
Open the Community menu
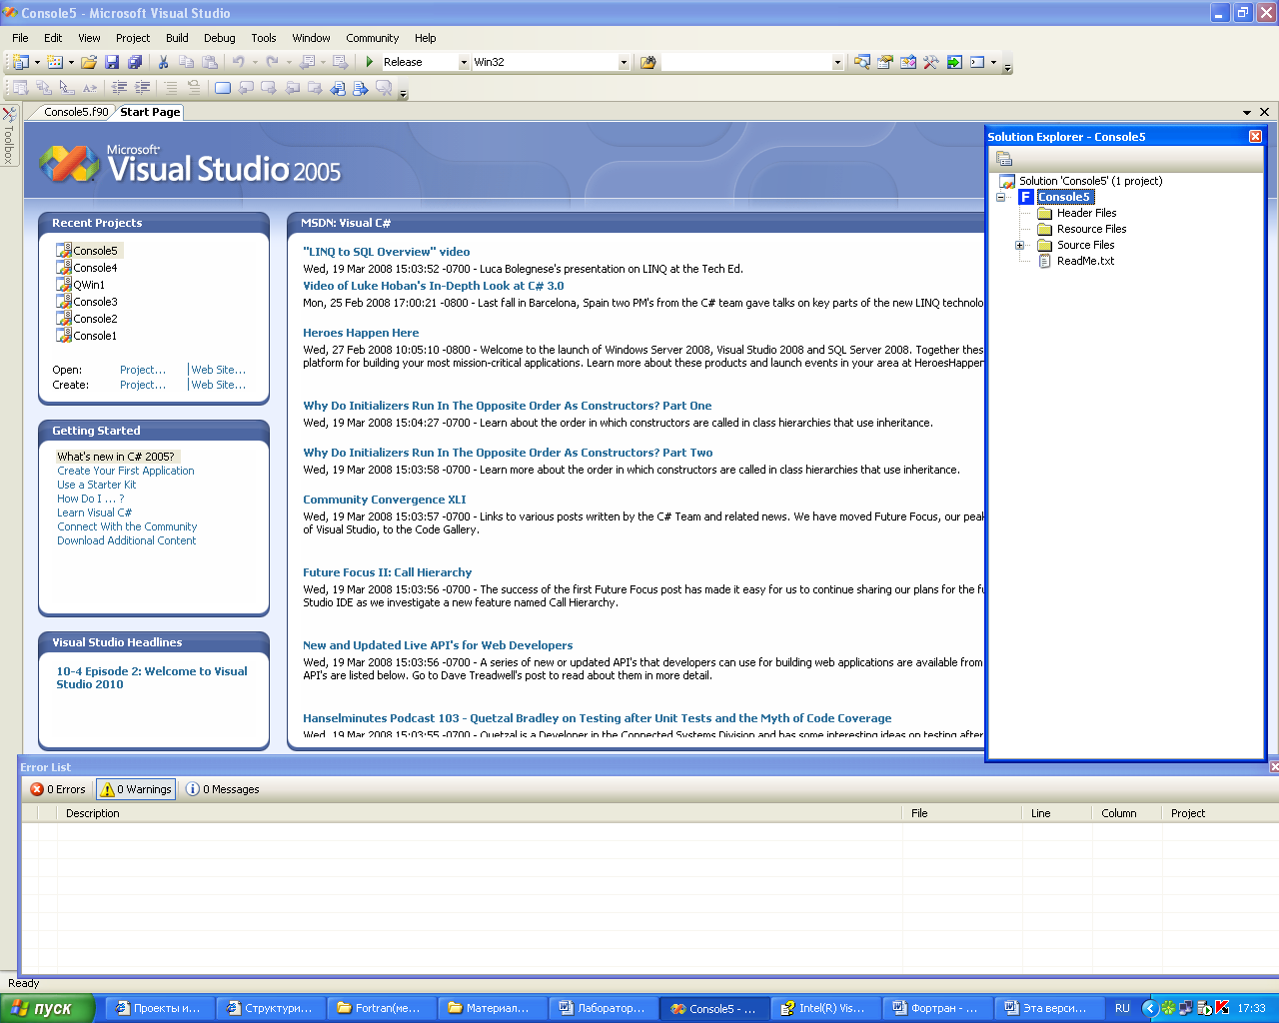point(373,38)
